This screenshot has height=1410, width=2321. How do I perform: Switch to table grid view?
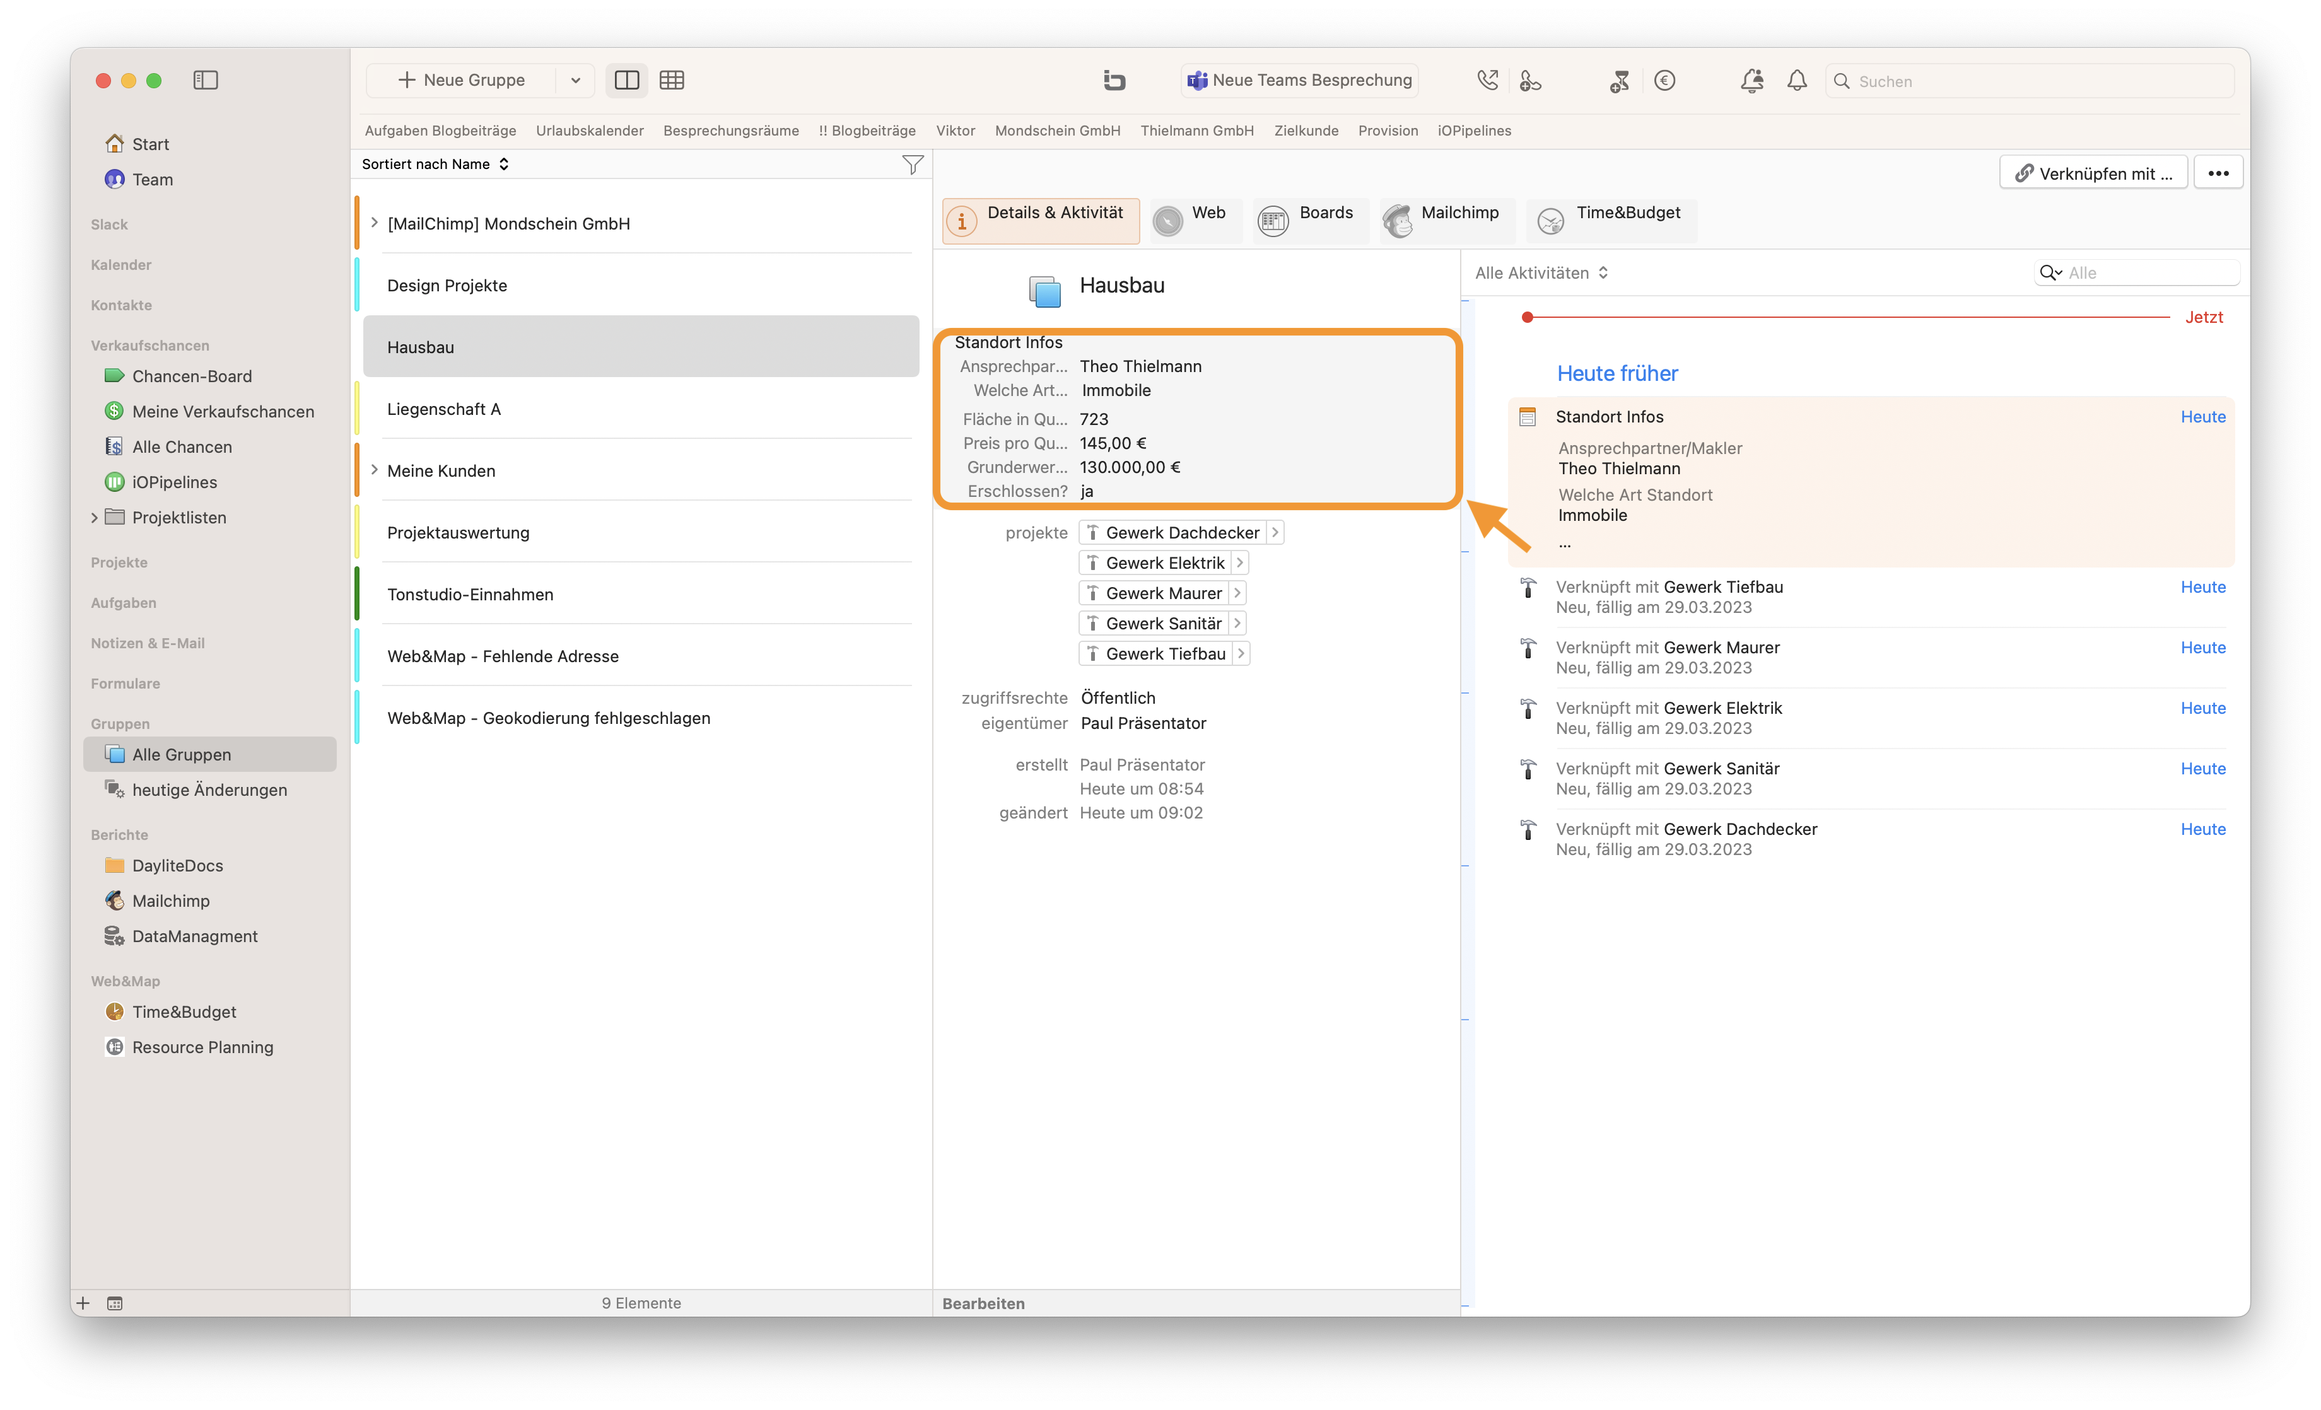pyautogui.click(x=672, y=80)
